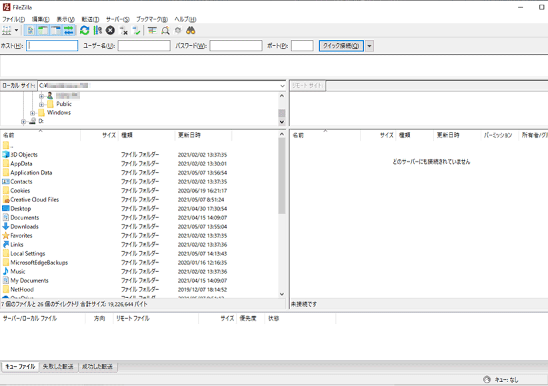Expand the Windows folder tree node

32,113
